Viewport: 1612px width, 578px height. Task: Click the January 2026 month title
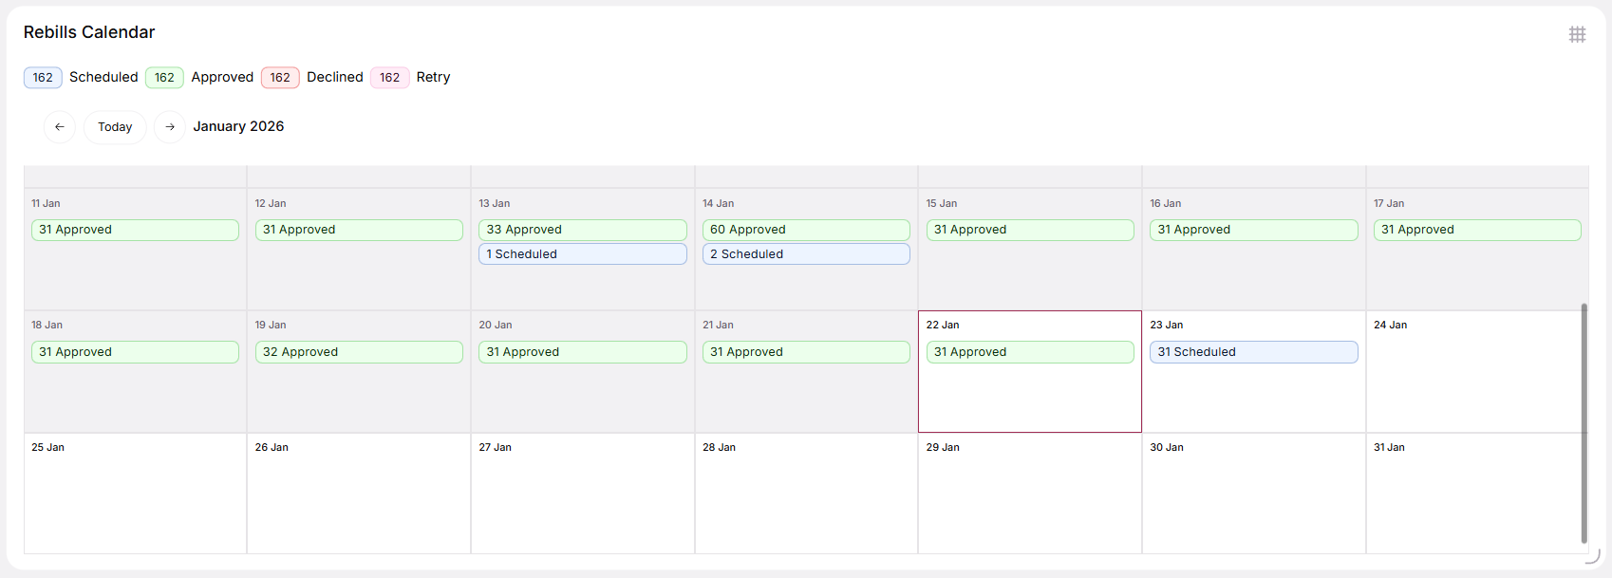[238, 126]
